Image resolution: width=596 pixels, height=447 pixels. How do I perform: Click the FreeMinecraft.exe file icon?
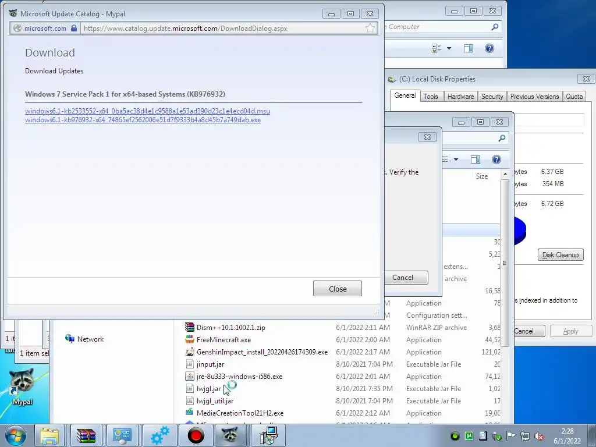click(189, 339)
